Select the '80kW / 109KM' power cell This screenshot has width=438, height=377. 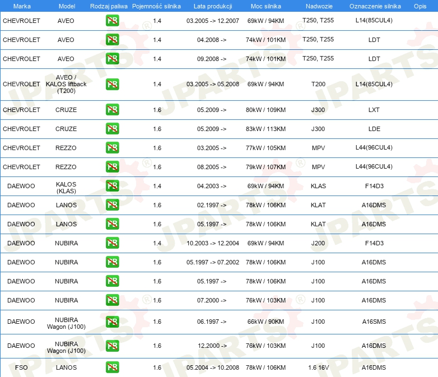tap(265, 110)
